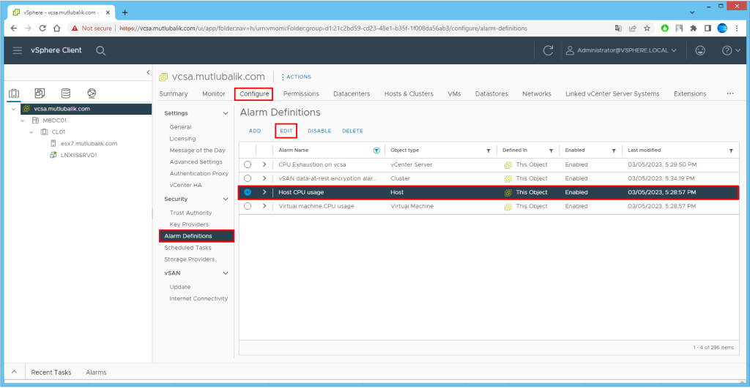The height and width of the screenshot is (388, 750).
Task: Collapse the Security section
Action: click(x=226, y=199)
